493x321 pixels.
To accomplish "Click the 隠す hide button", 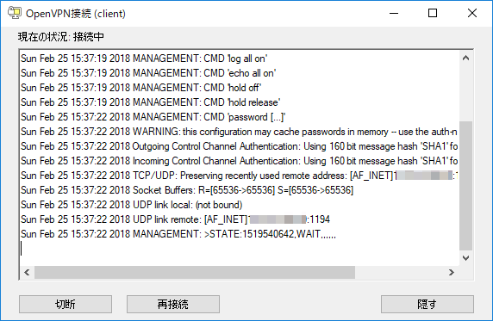I will 427,304.
